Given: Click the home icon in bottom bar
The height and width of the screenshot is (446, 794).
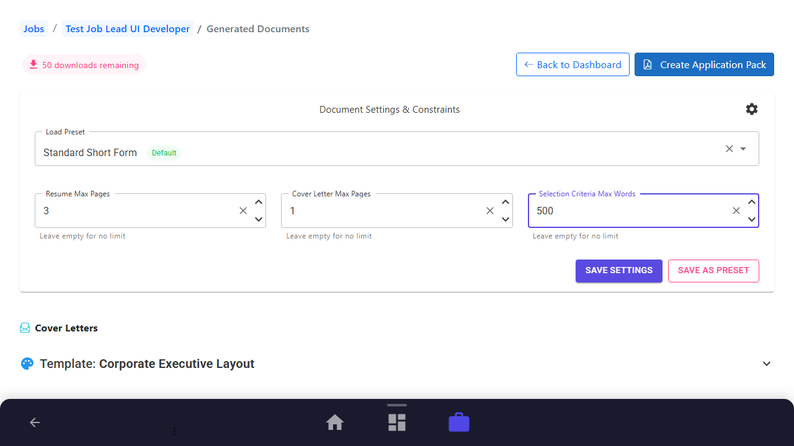Looking at the screenshot, I should tap(335, 422).
